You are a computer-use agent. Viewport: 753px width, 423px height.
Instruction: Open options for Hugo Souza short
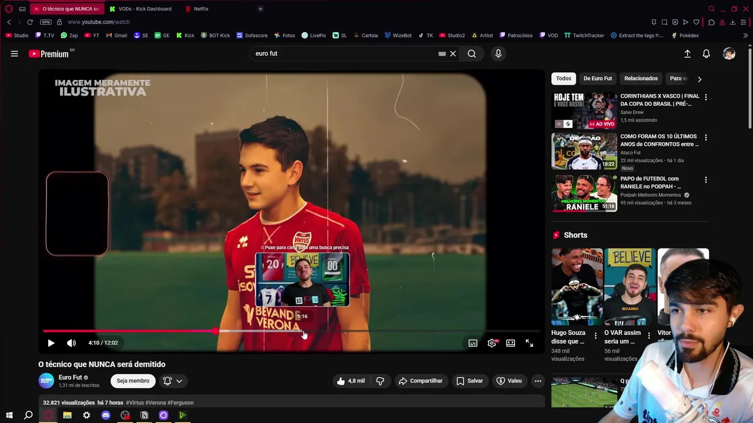(595, 336)
